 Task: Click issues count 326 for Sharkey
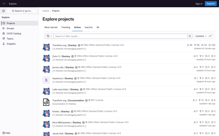coord(212,45)
